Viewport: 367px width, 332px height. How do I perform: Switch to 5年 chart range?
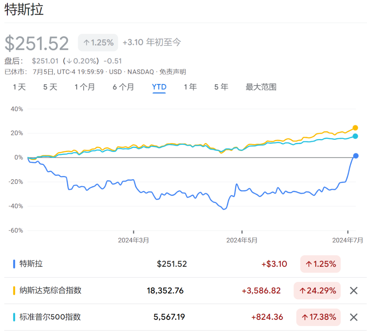[221, 87]
